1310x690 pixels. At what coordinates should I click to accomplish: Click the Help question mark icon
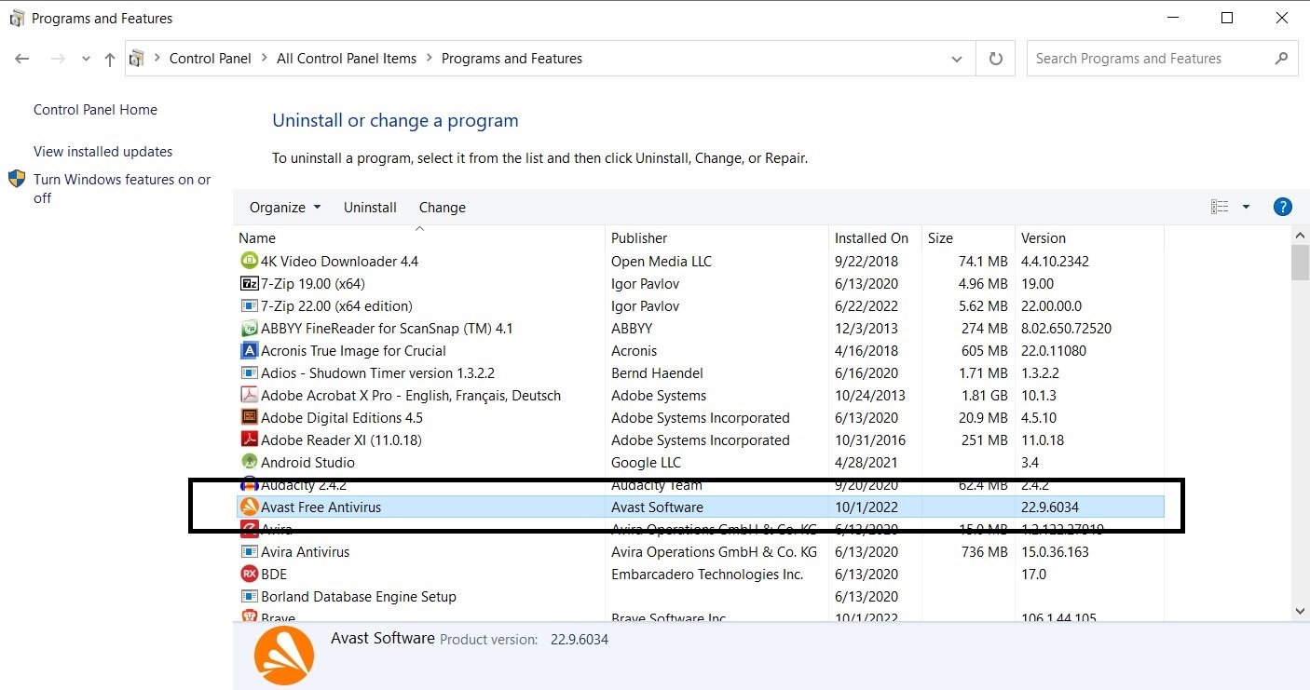[x=1282, y=207]
